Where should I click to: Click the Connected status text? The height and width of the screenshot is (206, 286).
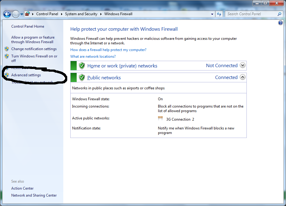click(x=226, y=77)
